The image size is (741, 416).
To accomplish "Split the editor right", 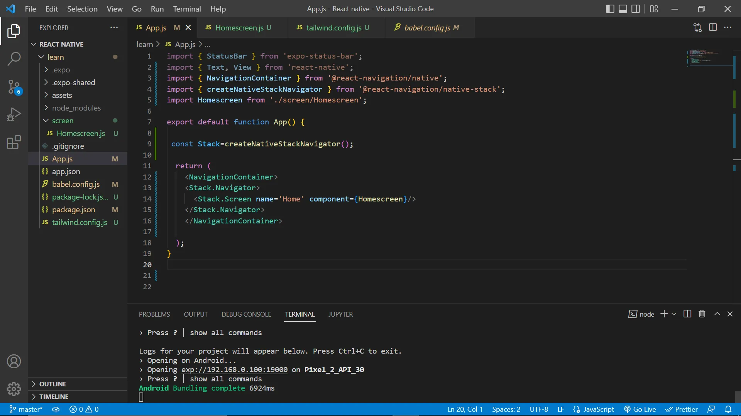I will (x=713, y=27).
